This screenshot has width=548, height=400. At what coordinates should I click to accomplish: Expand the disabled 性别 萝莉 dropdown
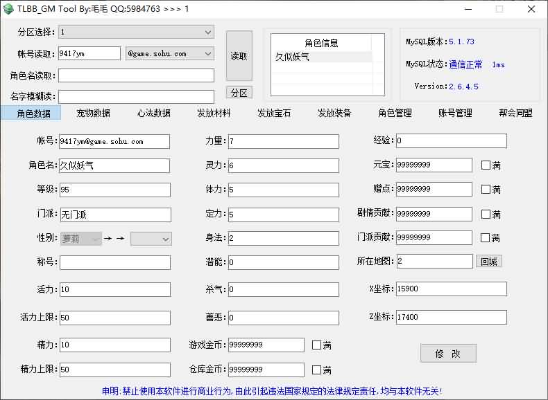pos(80,239)
